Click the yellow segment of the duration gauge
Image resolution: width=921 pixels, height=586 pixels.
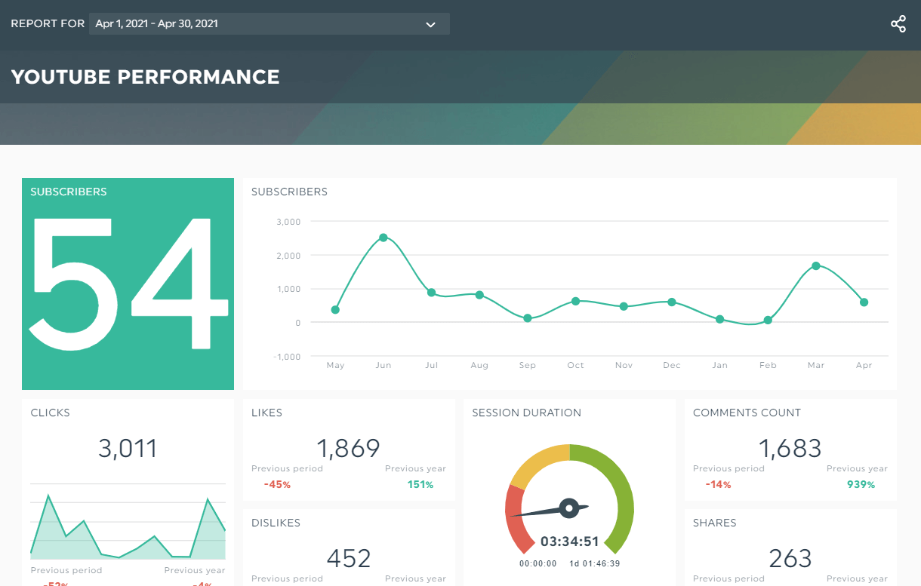tap(539, 463)
